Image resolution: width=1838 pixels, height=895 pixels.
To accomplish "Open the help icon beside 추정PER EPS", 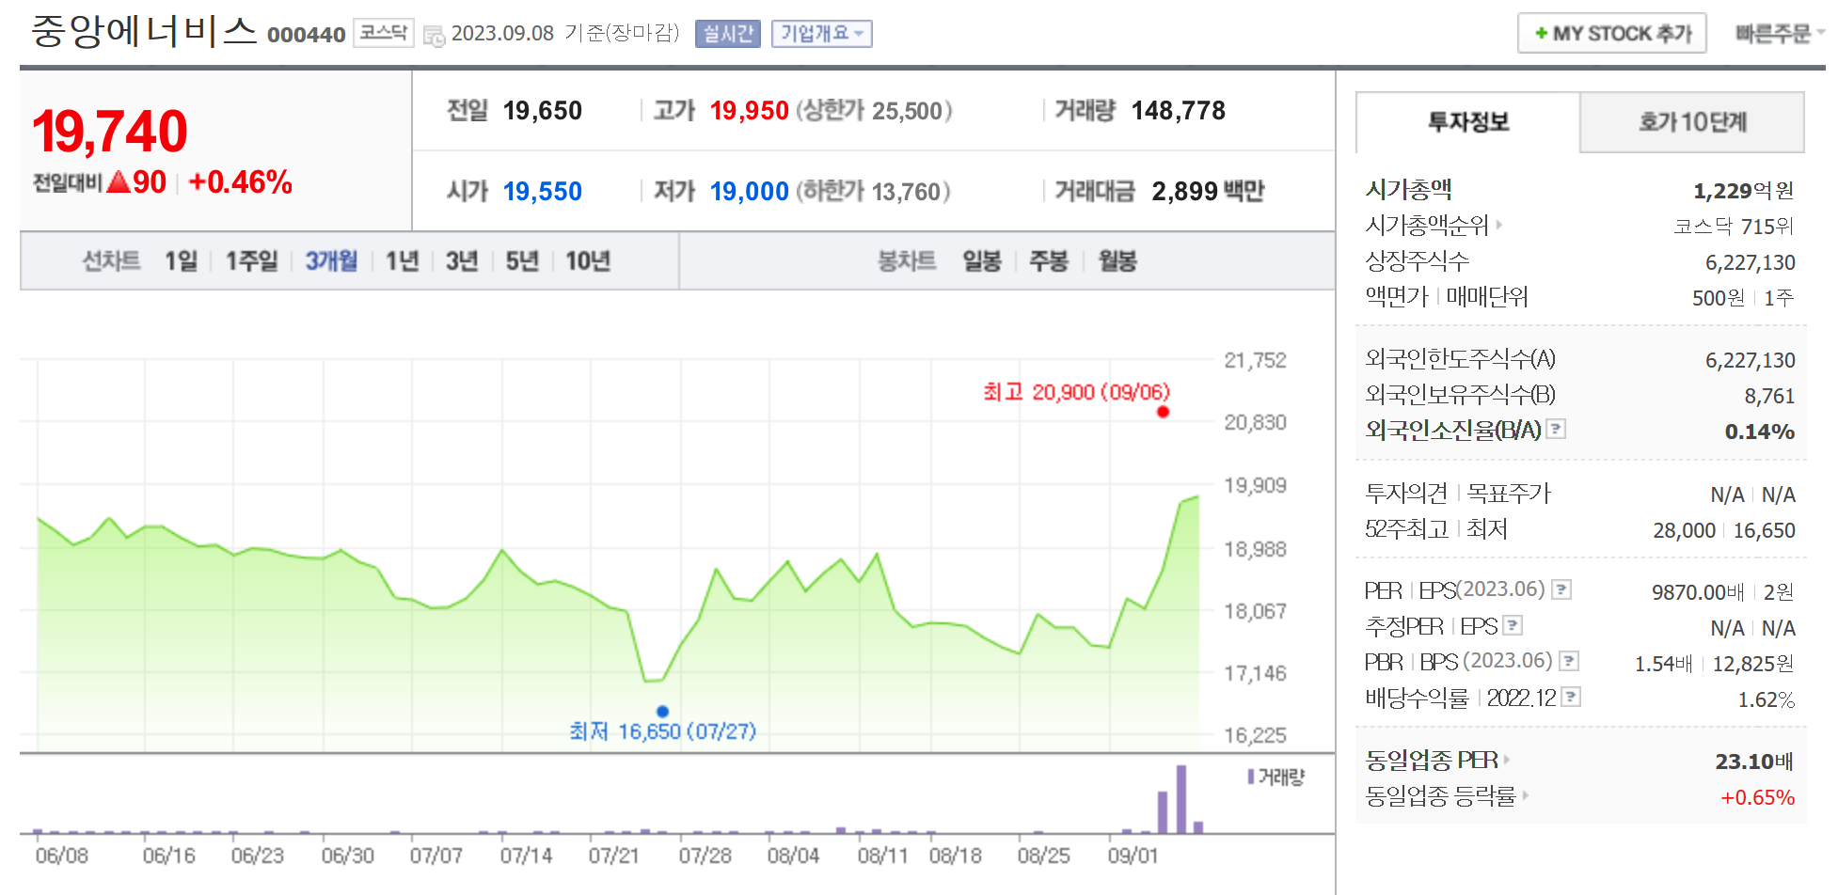I will (1513, 625).
